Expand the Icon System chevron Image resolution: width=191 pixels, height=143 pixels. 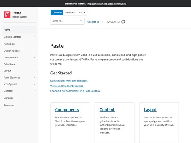pos(34,84)
